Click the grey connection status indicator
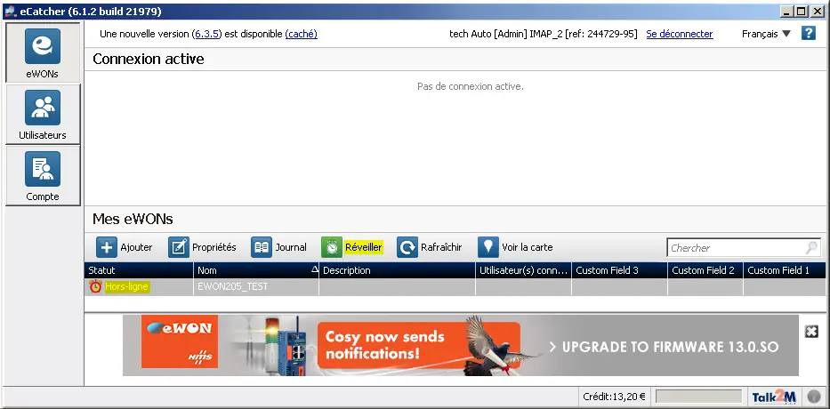The image size is (830, 409). 813,397
